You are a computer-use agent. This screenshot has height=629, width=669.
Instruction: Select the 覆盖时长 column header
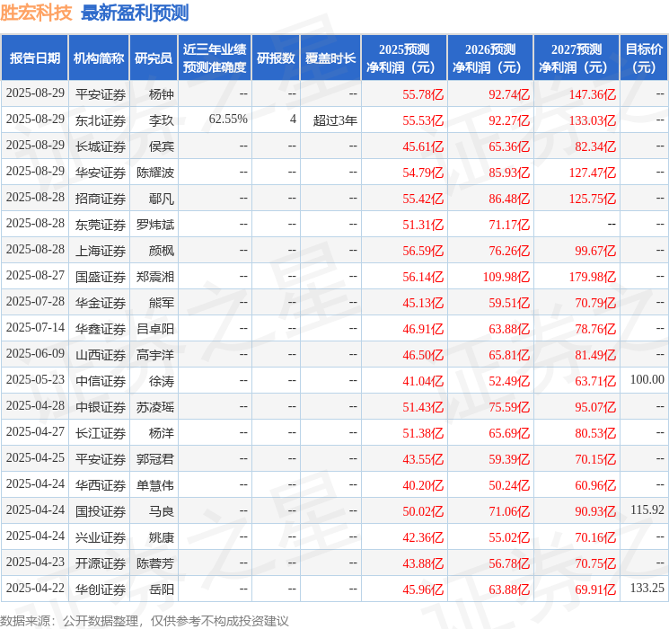(x=330, y=58)
